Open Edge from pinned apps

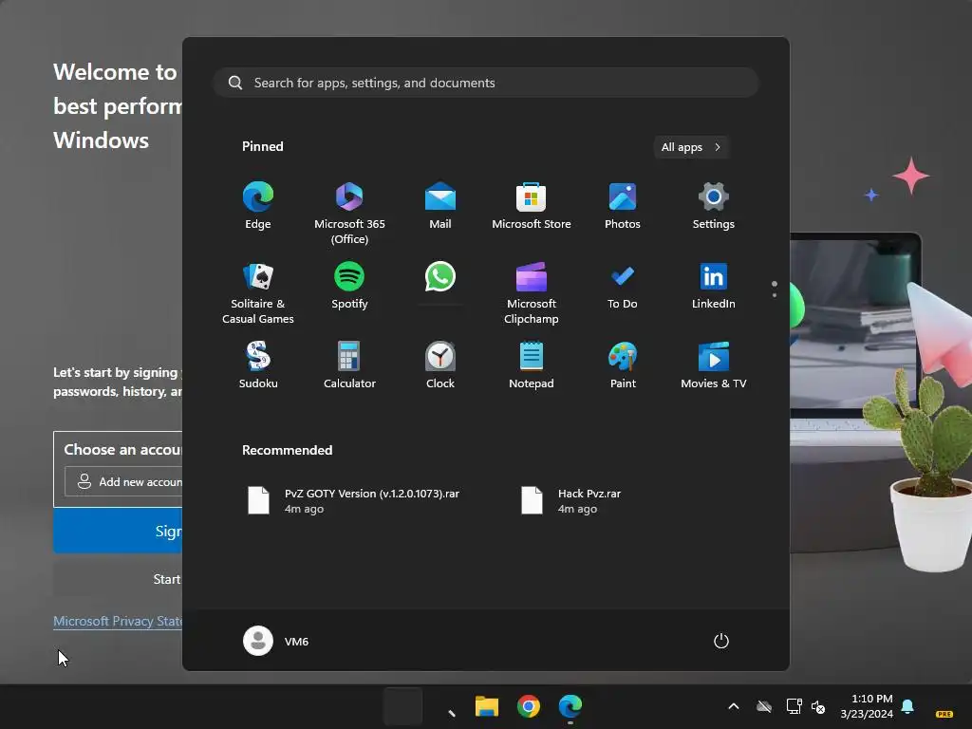coord(258,206)
